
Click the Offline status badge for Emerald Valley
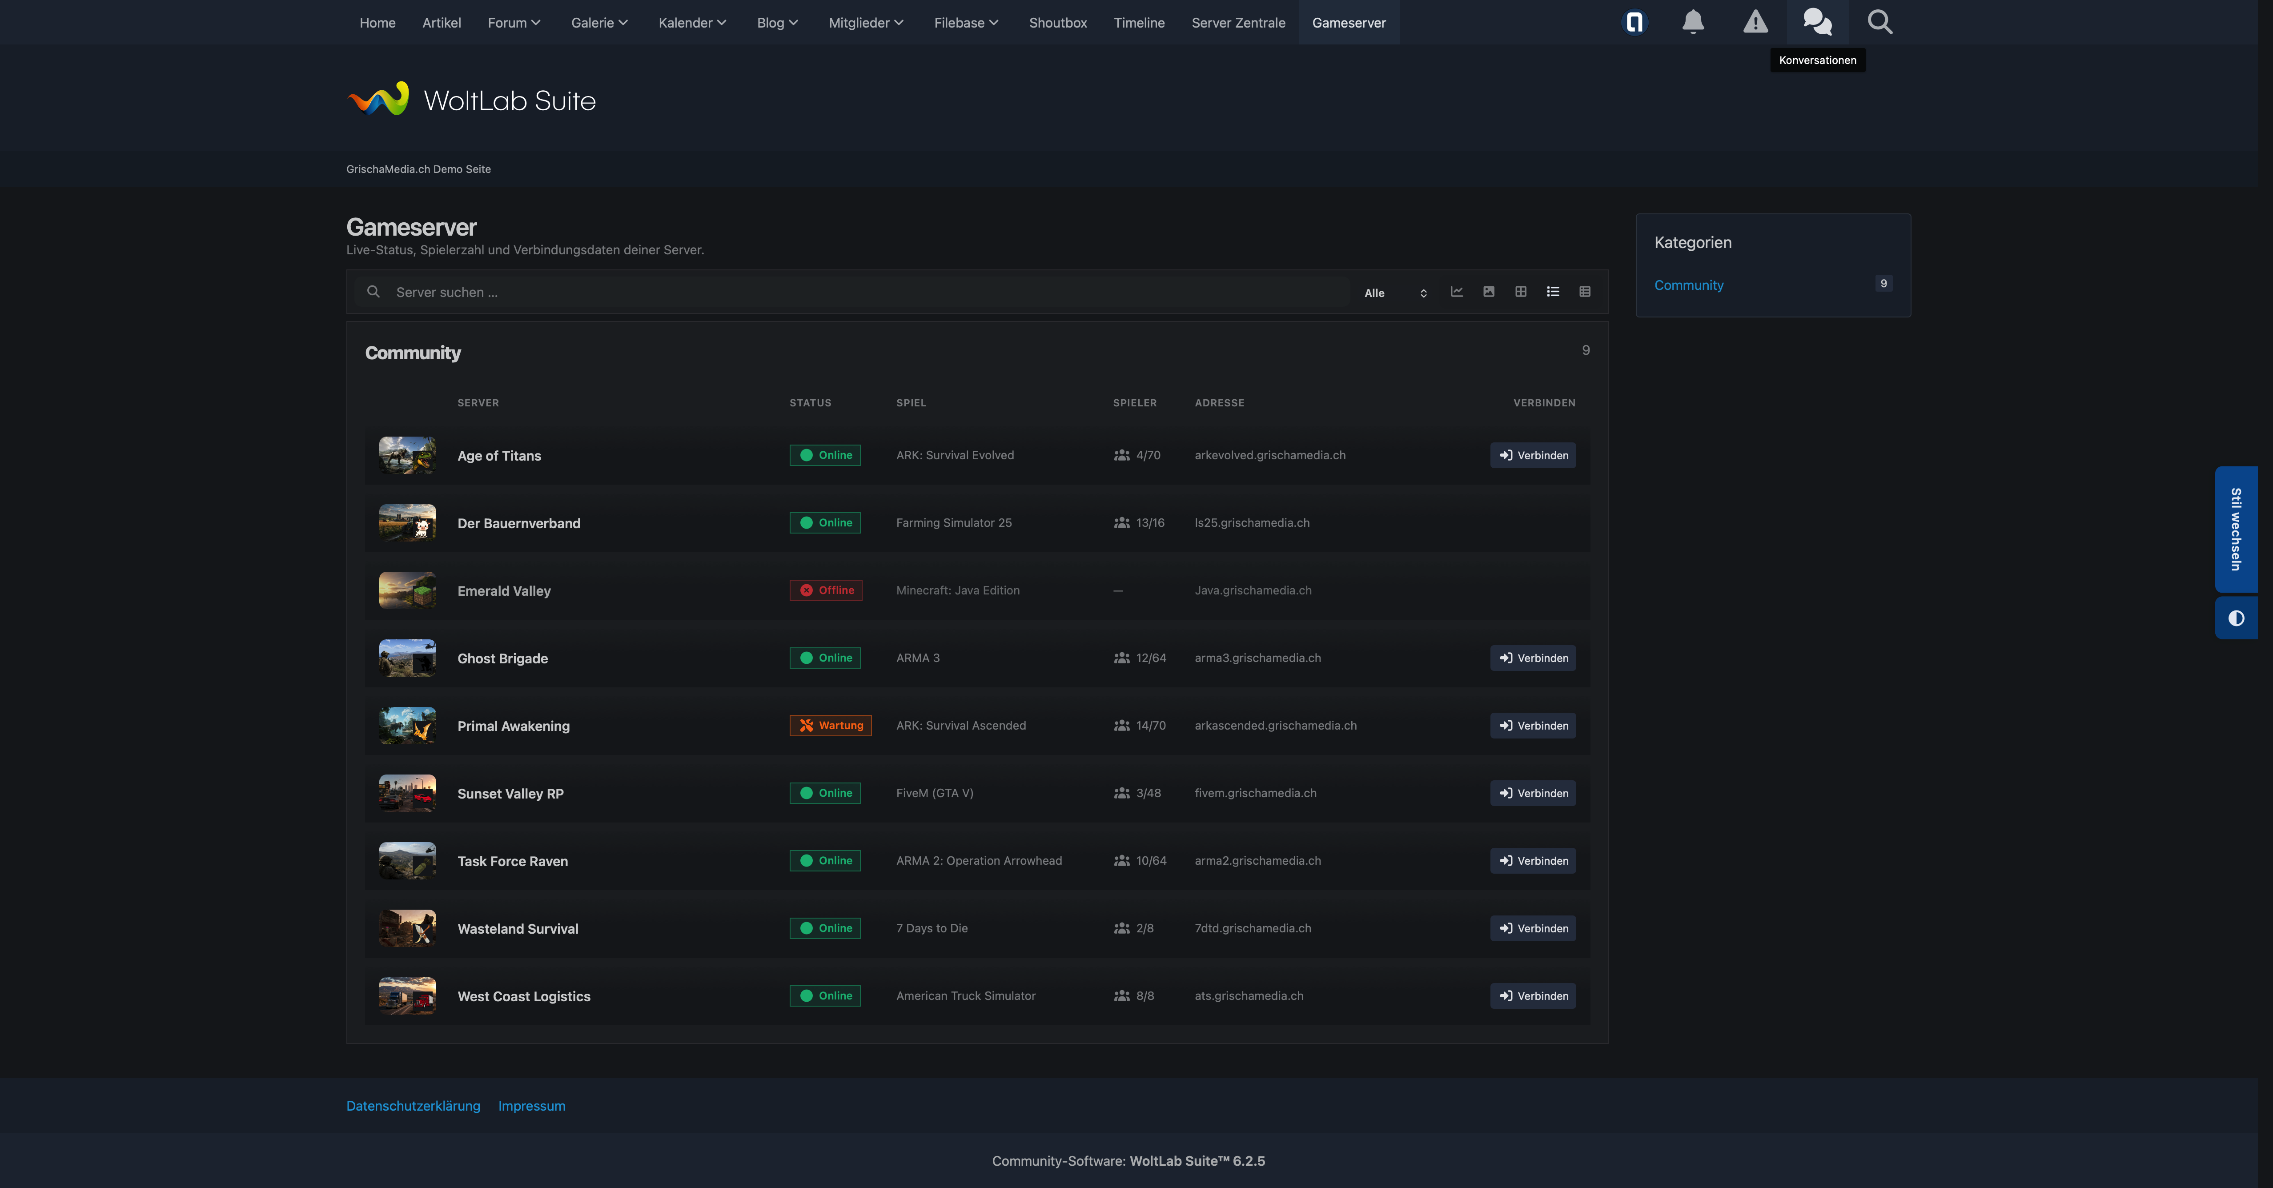[x=826, y=590]
